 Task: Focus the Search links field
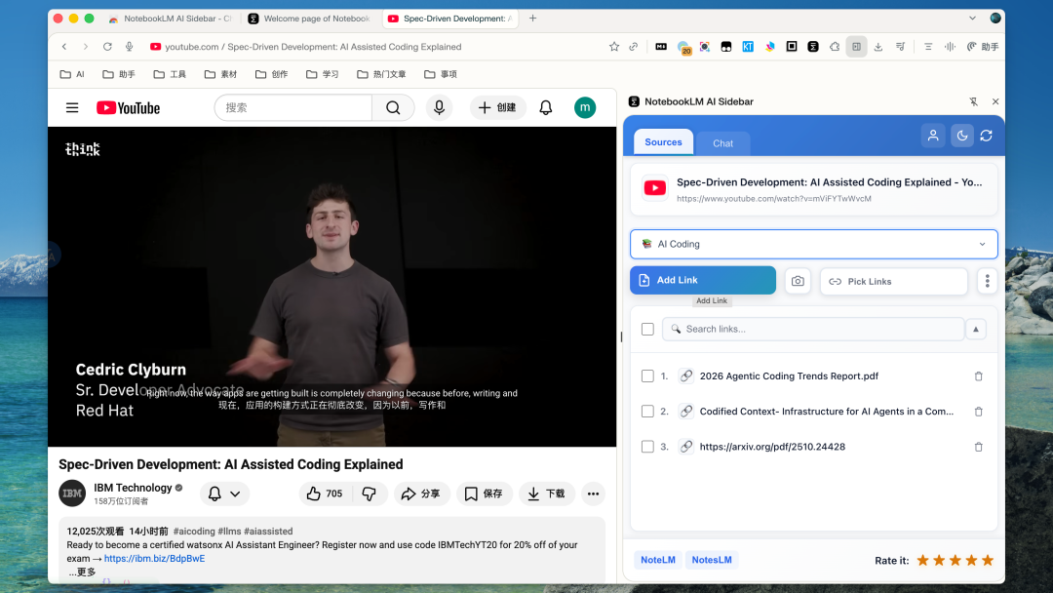[x=812, y=329]
